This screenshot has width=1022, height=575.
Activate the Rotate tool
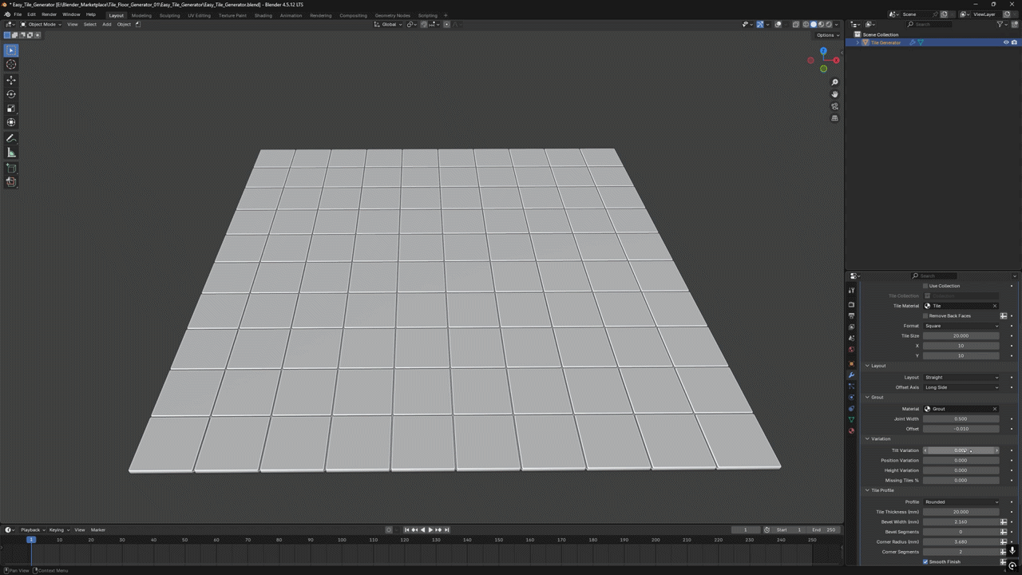[x=11, y=94]
